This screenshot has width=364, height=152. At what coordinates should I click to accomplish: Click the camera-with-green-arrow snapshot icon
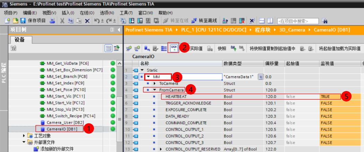pos(233,48)
